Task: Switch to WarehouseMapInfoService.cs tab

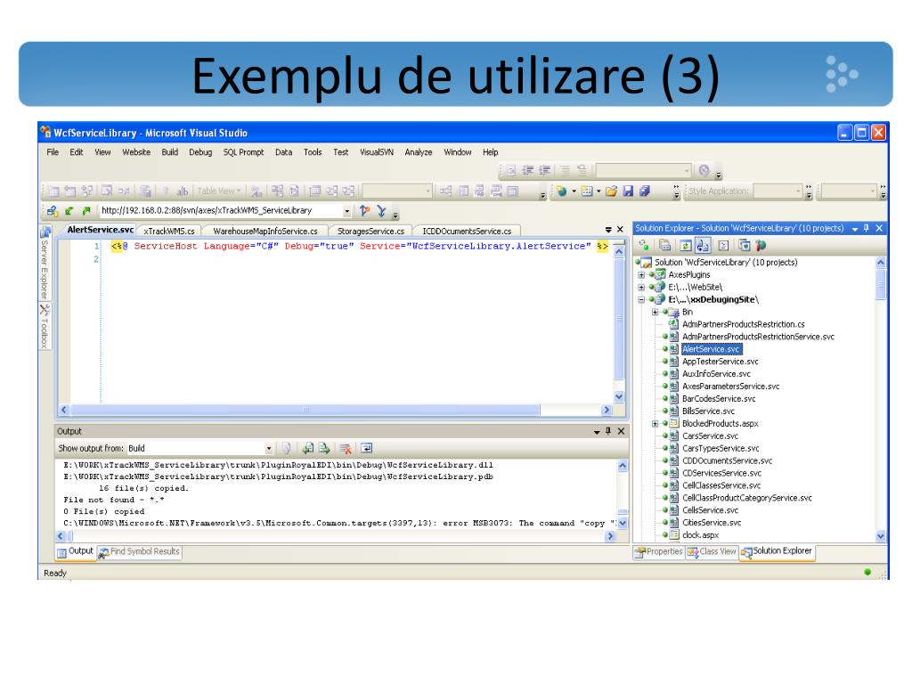Action: click(265, 231)
